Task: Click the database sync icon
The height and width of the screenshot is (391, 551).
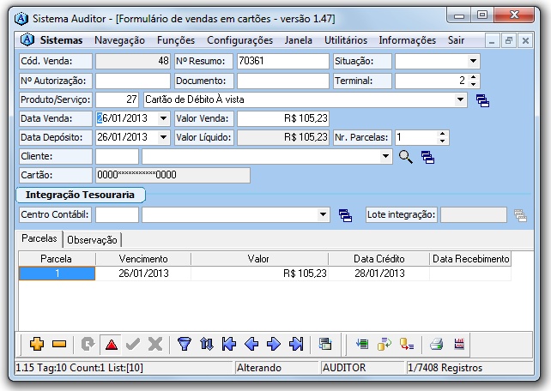Action: pos(384,344)
